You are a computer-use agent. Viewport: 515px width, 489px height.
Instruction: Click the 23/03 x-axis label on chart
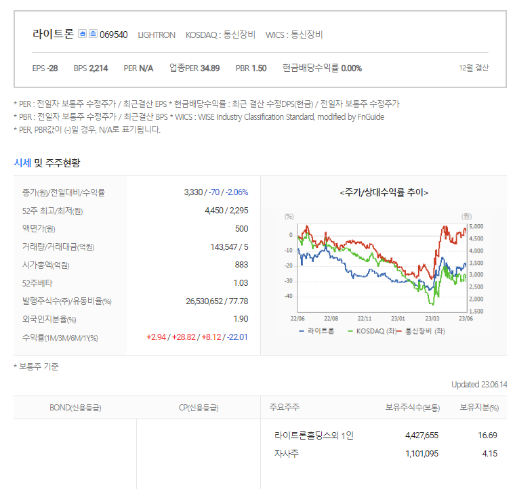432,319
